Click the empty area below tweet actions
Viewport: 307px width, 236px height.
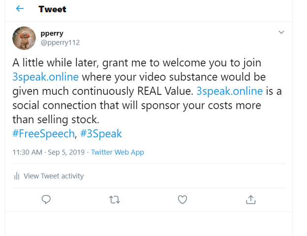pos(148,224)
